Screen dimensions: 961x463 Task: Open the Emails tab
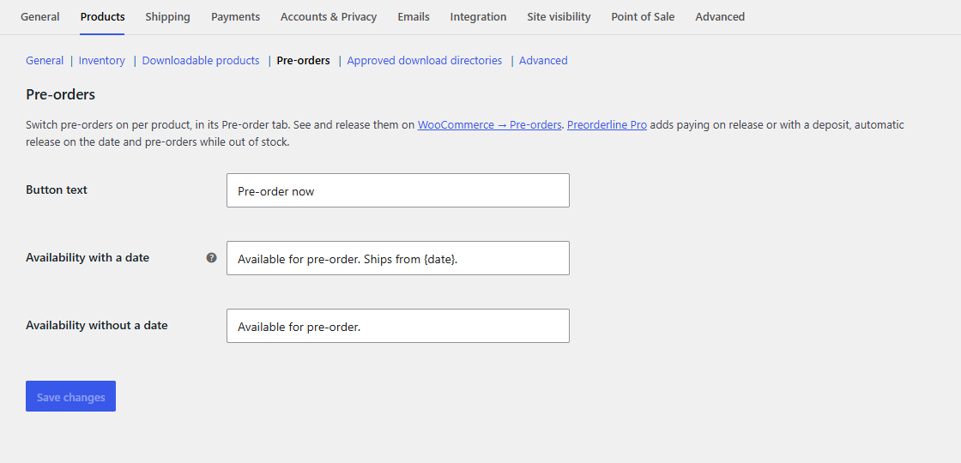point(413,17)
